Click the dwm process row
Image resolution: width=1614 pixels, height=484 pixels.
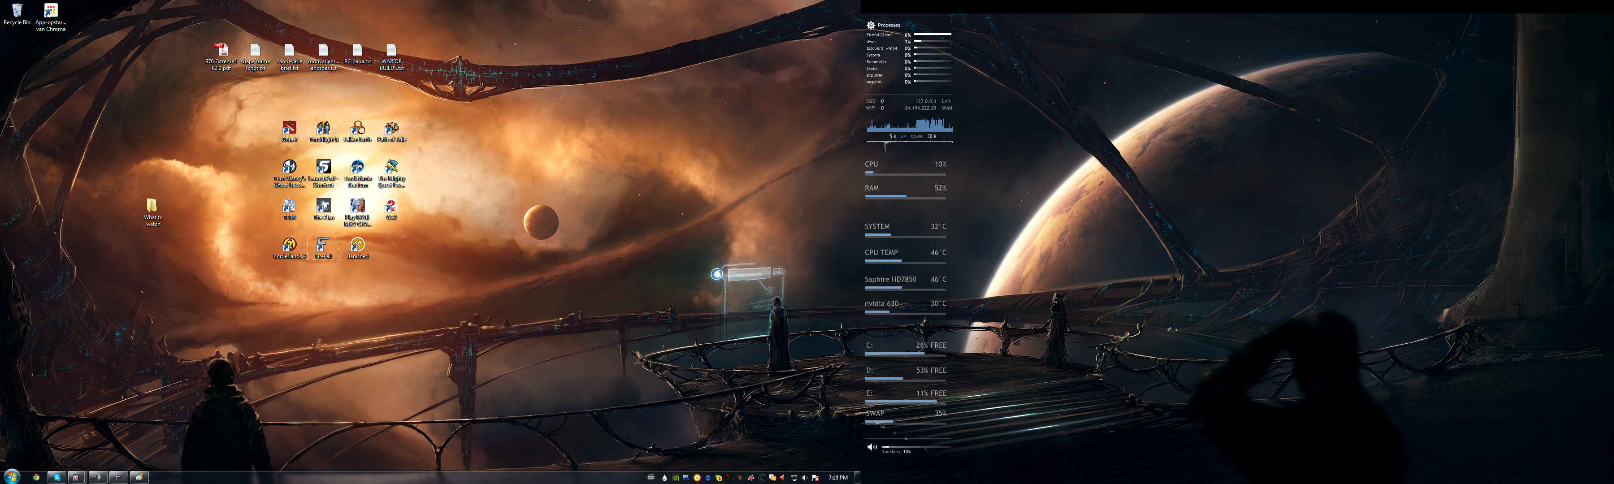coord(908,41)
